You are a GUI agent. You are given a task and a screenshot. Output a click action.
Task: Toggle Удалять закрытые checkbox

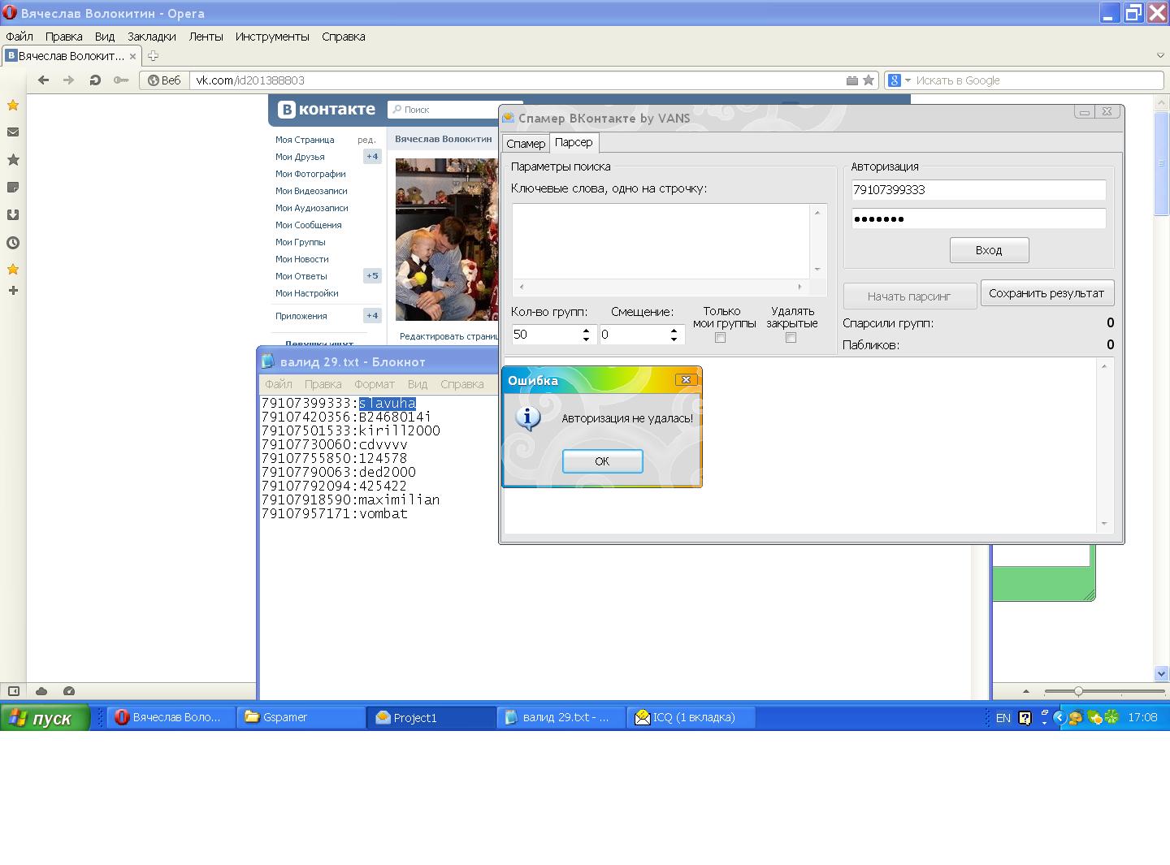(791, 338)
